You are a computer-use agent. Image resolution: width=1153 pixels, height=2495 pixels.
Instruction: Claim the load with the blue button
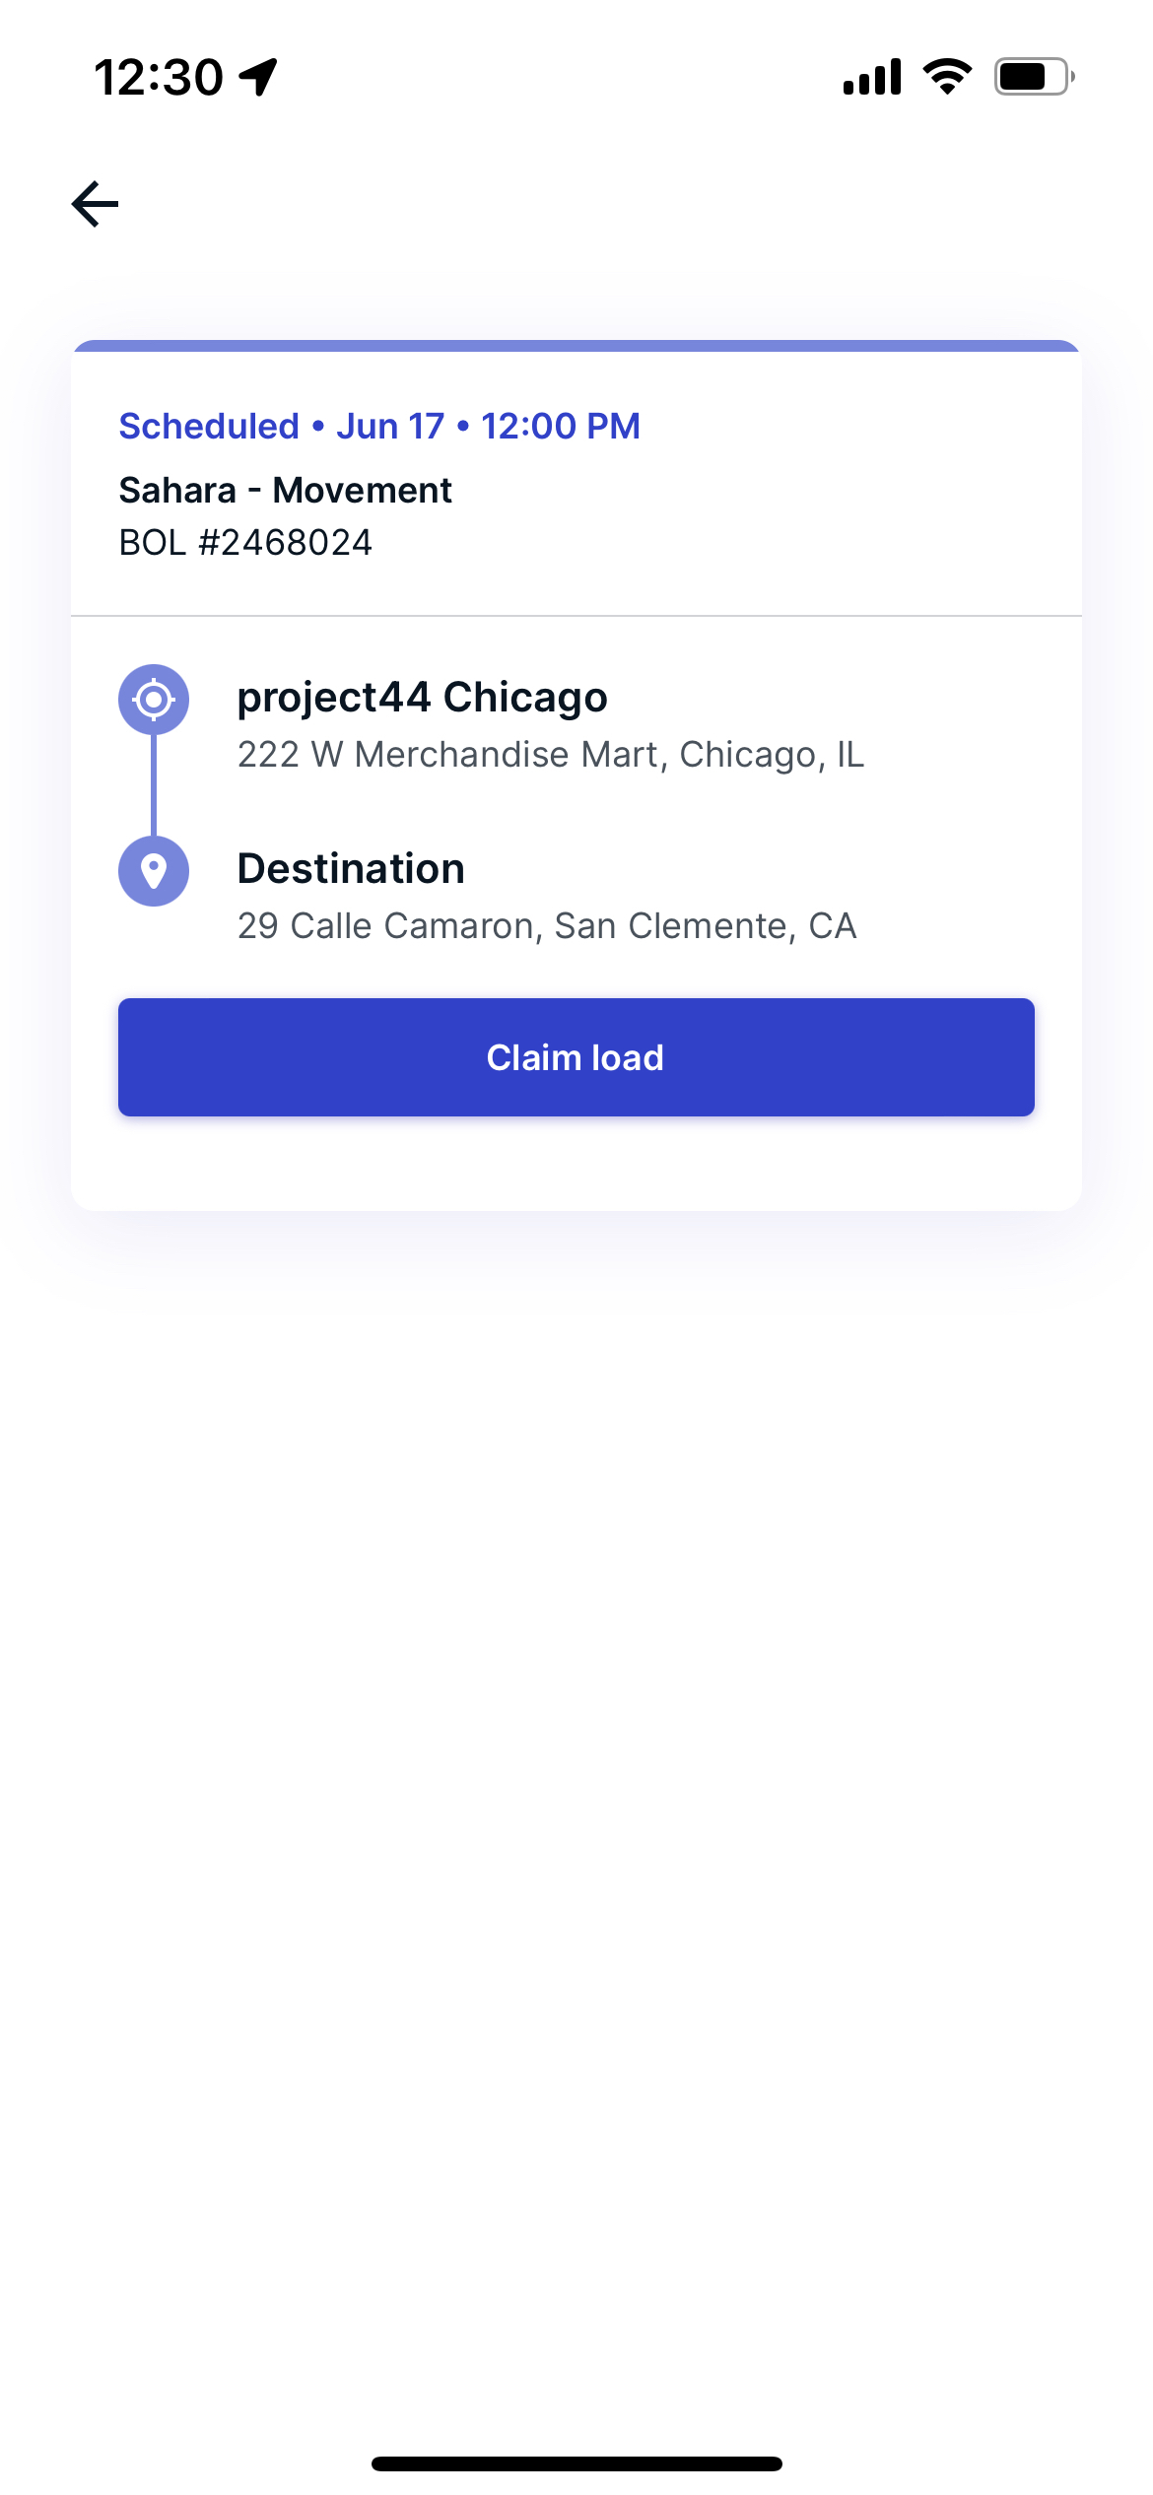pos(576,1057)
